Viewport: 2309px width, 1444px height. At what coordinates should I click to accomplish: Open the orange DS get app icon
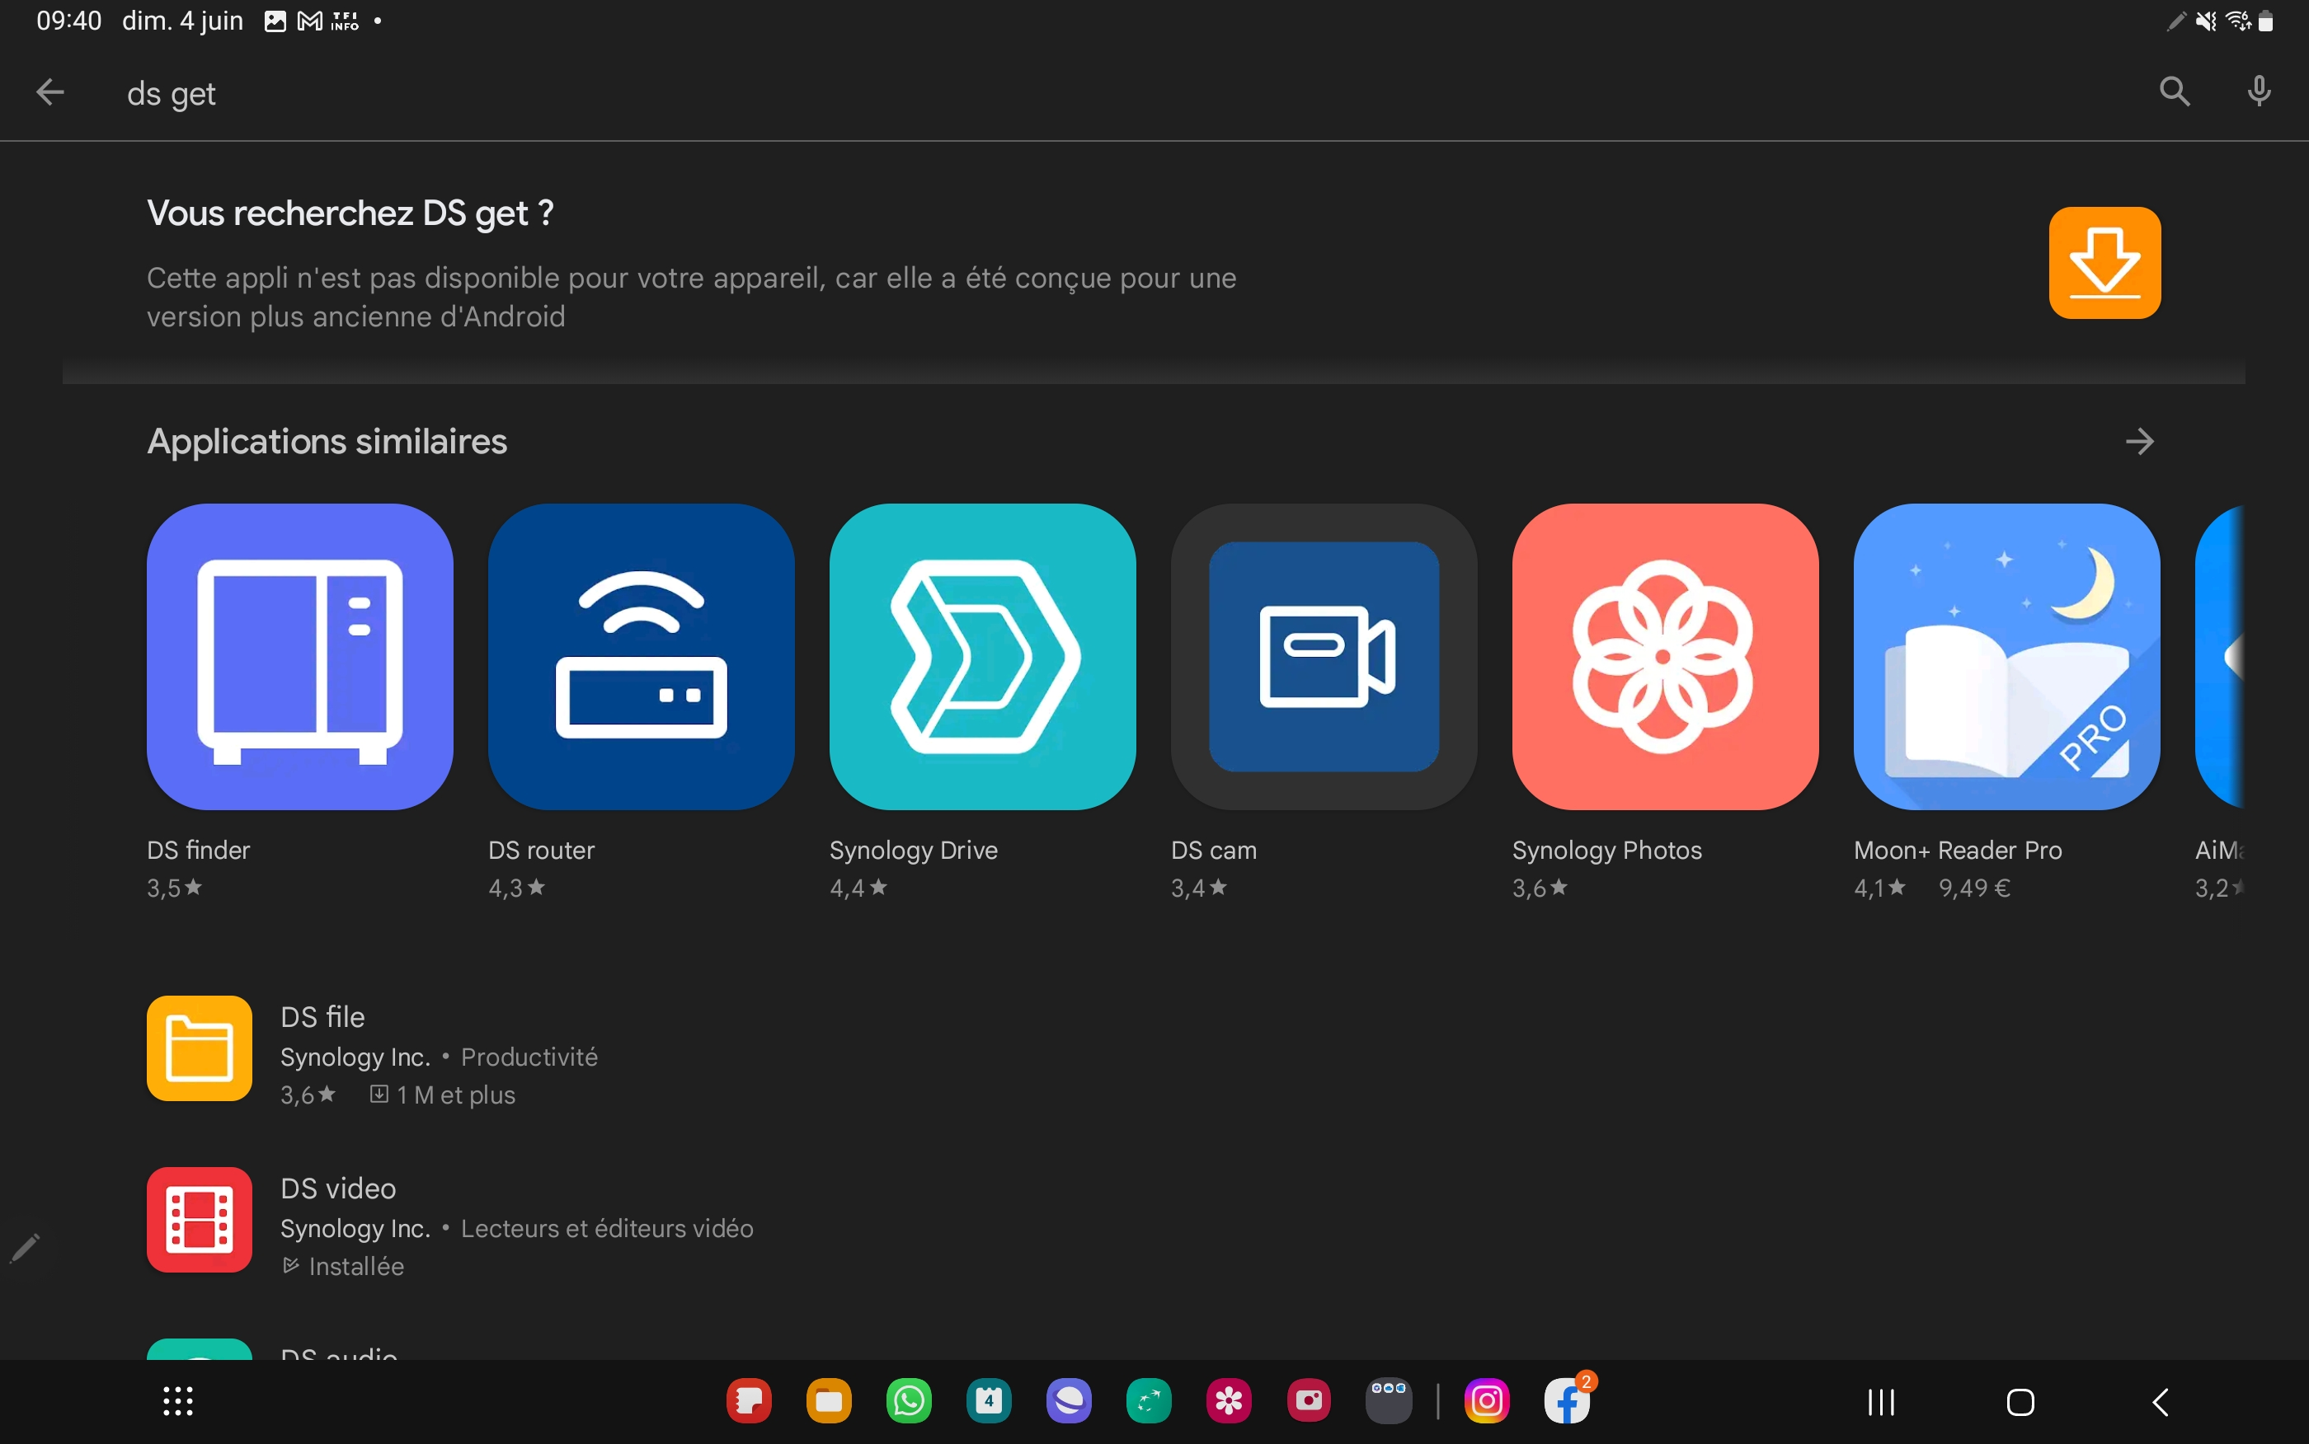(2104, 263)
